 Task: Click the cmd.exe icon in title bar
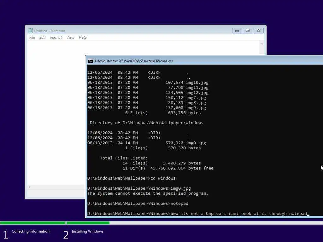click(90, 61)
